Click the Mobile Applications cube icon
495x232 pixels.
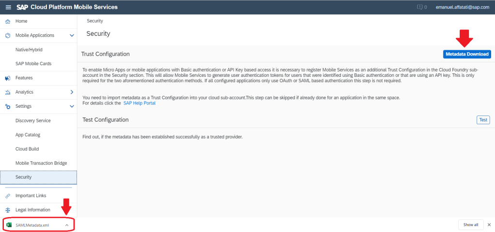tap(8, 35)
